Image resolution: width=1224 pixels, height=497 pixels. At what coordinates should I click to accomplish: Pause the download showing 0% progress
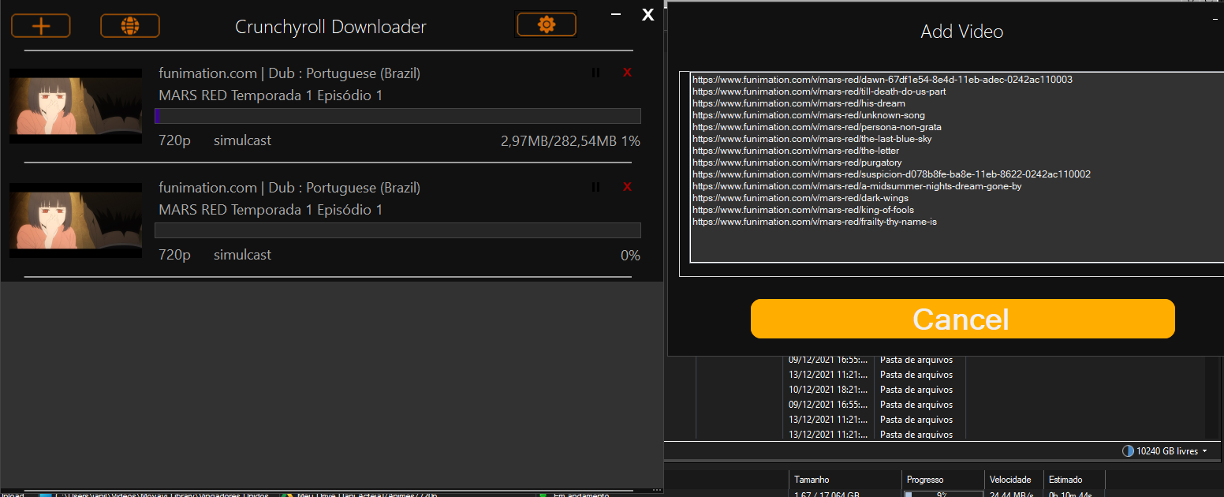click(x=595, y=187)
